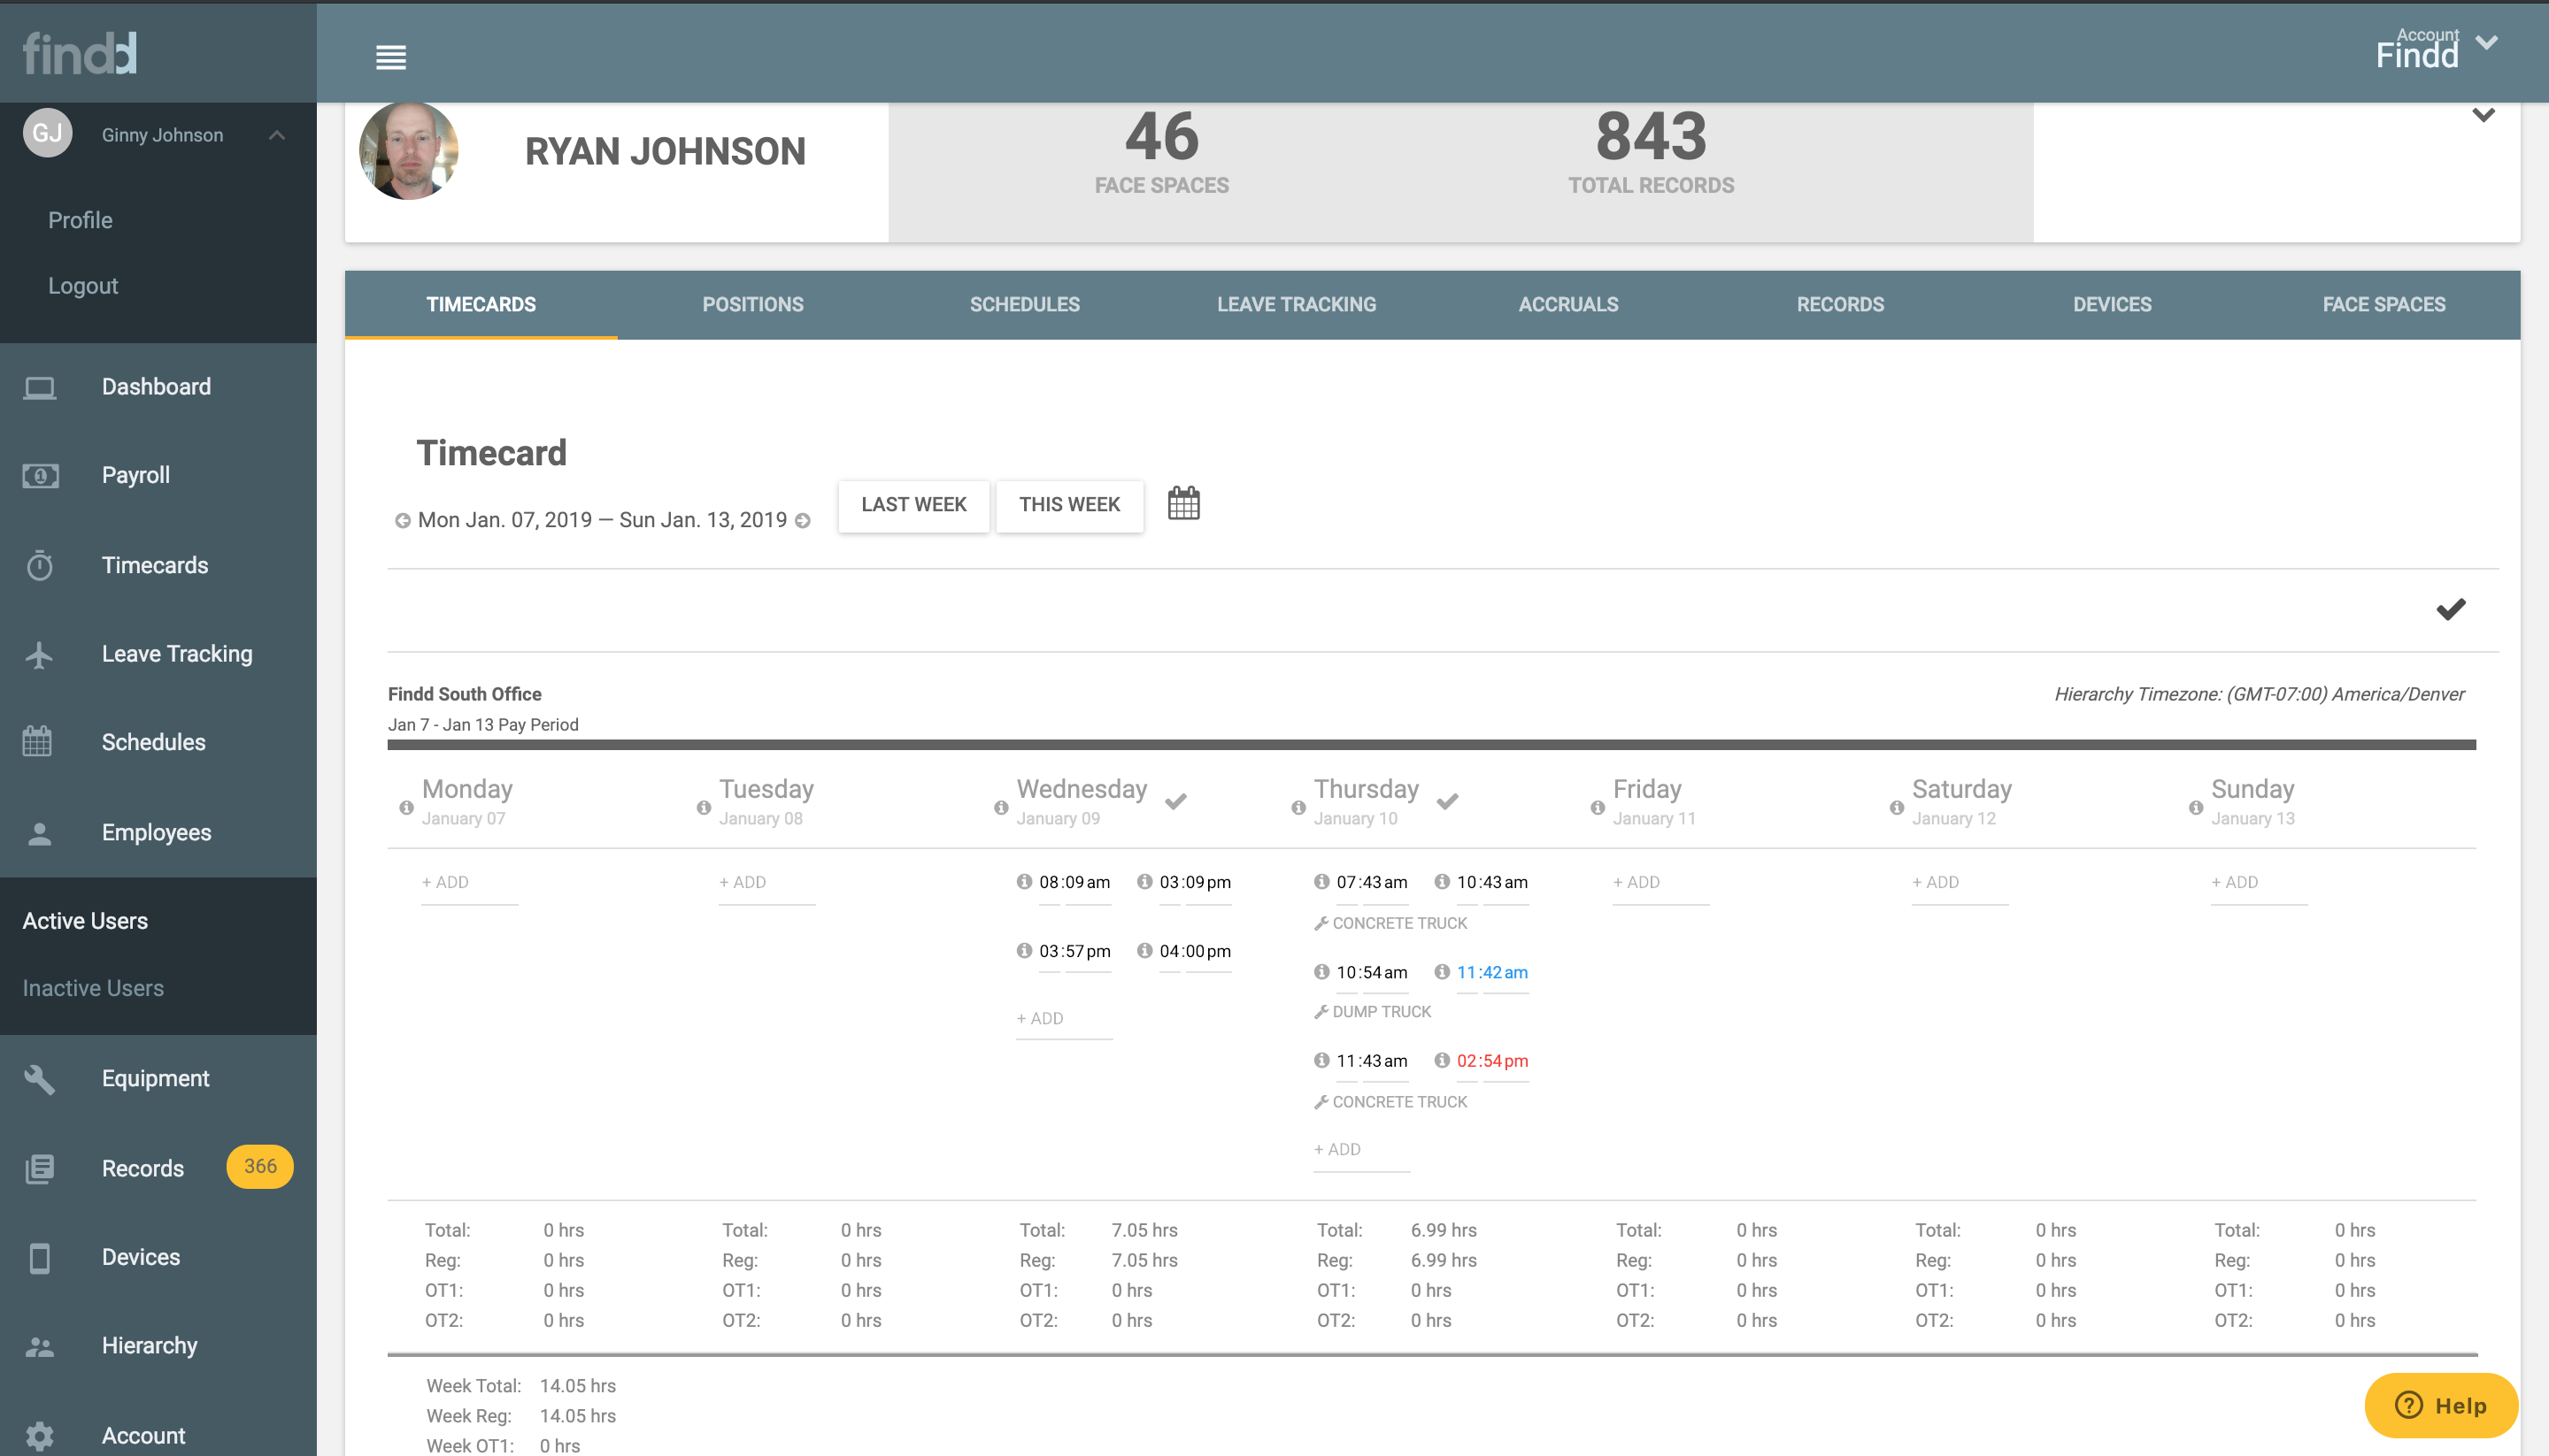Open Timecards via the stopwatch sidebar icon

coord(39,565)
